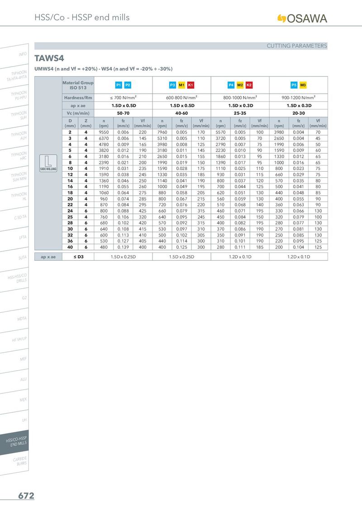Click hardness cell '800-1000 N/mm²'
This screenshot has height=513, width=362.
(240, 97)
